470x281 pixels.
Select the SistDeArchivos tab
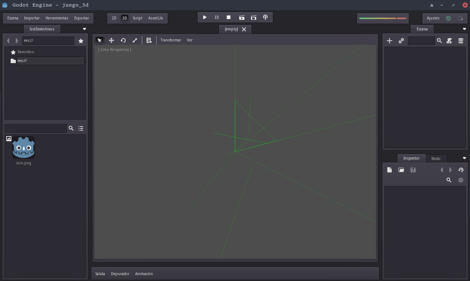42,29
